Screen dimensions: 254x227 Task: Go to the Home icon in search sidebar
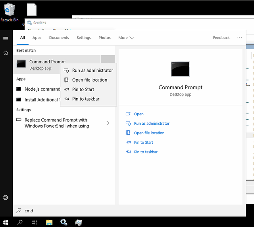6,53
